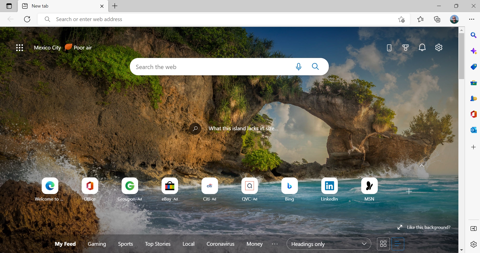Toggle vertical tabs panel button
The height and width of the screenshot is (253, 480).
pos(9,6)
